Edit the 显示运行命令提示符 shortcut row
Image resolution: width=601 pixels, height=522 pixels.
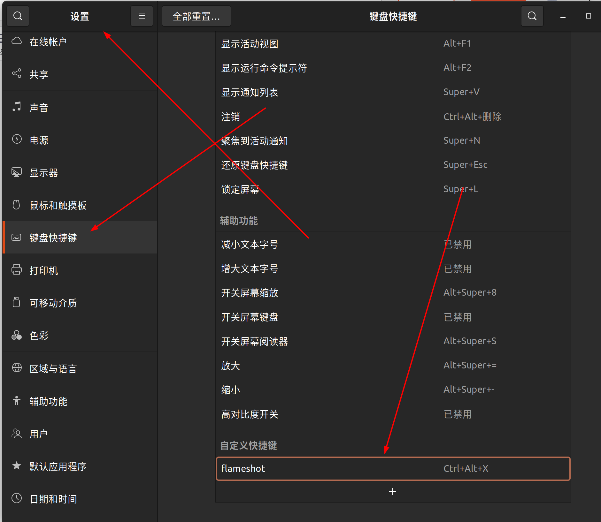pyautogui.click(x=393, y=68)
